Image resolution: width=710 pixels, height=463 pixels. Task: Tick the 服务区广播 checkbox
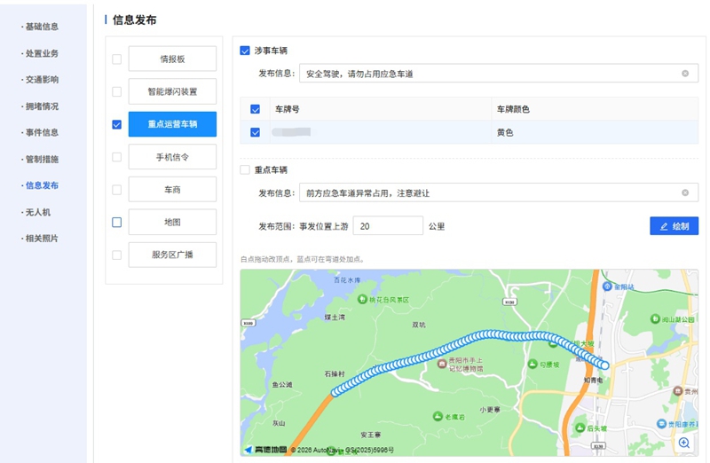117,255
